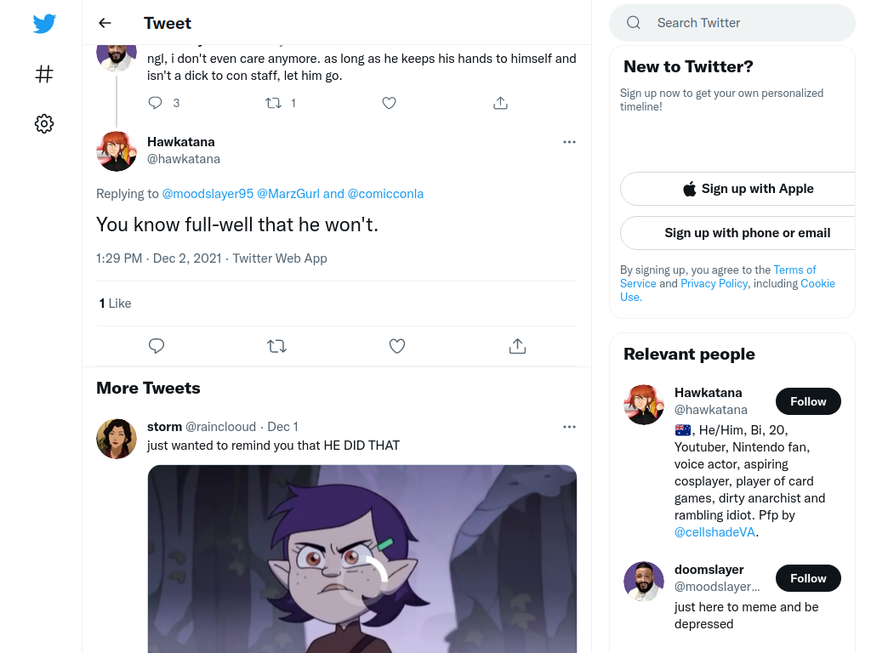The width and height of the screenshot is (871, 653).
Task: Open the angry purple-haired character image
Action: (362, 559)
